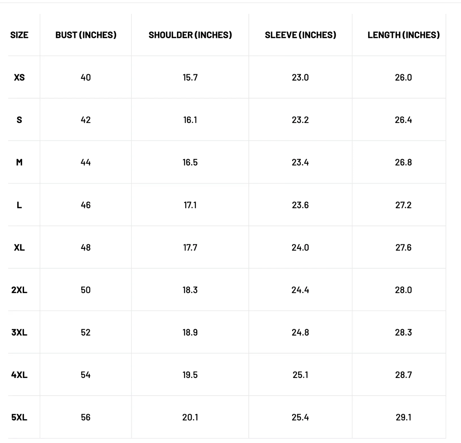
Task: Click shoulder value 20.1 for 5XL
Action: pos(190,417)
